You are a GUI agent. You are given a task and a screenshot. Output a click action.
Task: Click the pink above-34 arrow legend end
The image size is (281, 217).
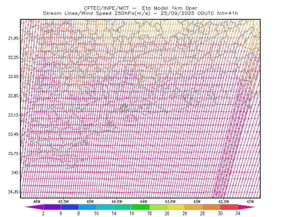[x=247, y=207]
